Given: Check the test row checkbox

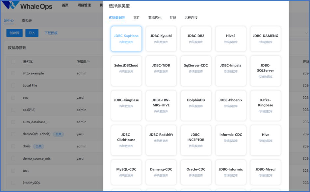Looking at the screenshot, I should click(x=13, y=171).
